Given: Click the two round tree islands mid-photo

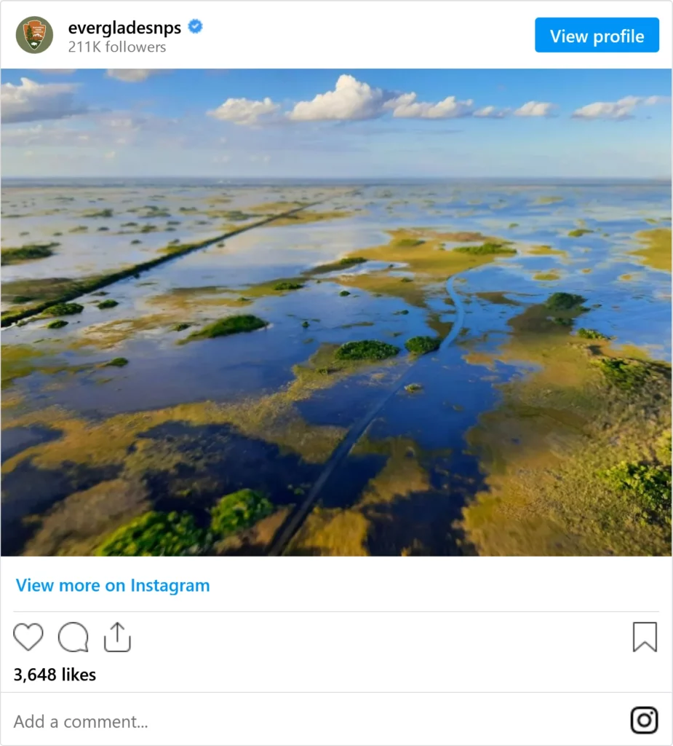Looking at the screenshot, I should [386, 348].
